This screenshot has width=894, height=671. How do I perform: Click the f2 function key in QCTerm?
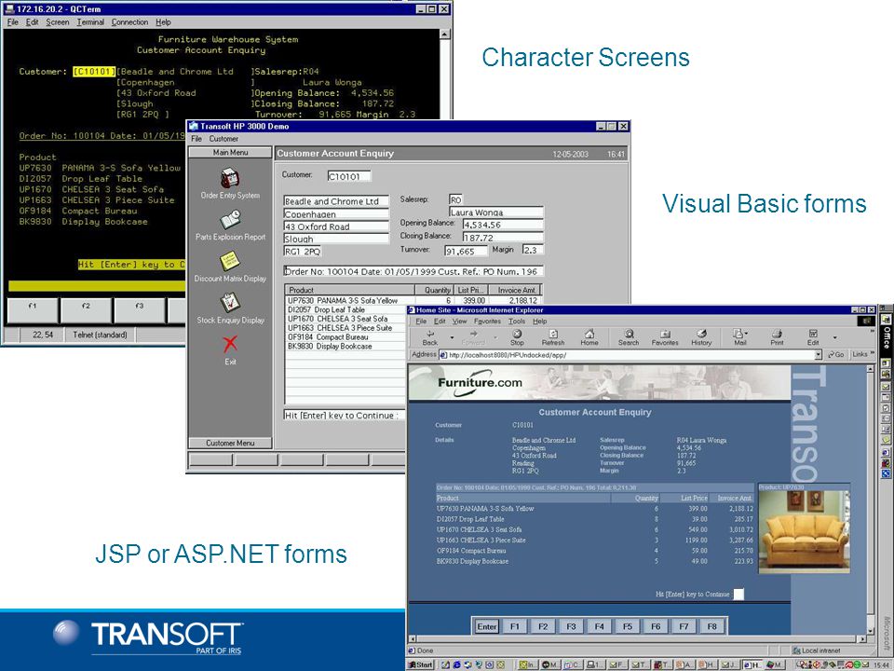(x=86, y=311)
